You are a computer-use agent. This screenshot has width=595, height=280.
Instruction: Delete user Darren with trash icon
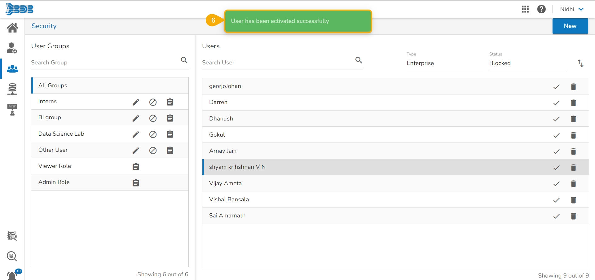click(573, 103)
